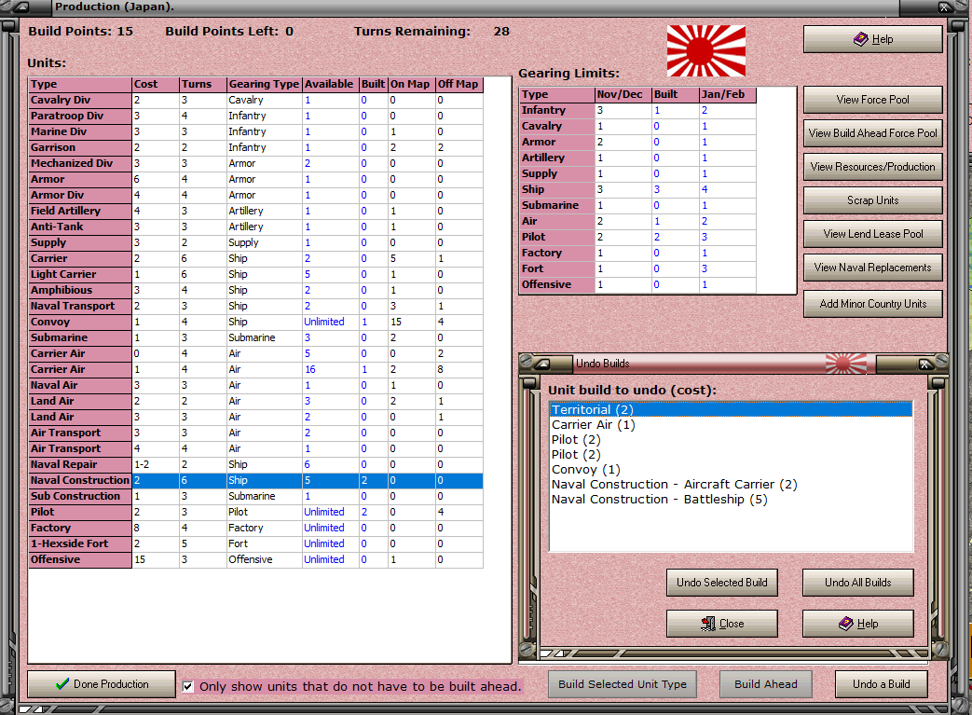The height and width of the screenshot is (715, 972).
Task: Select Artillery row in Gearing Limits
Action: click(637, 158)
